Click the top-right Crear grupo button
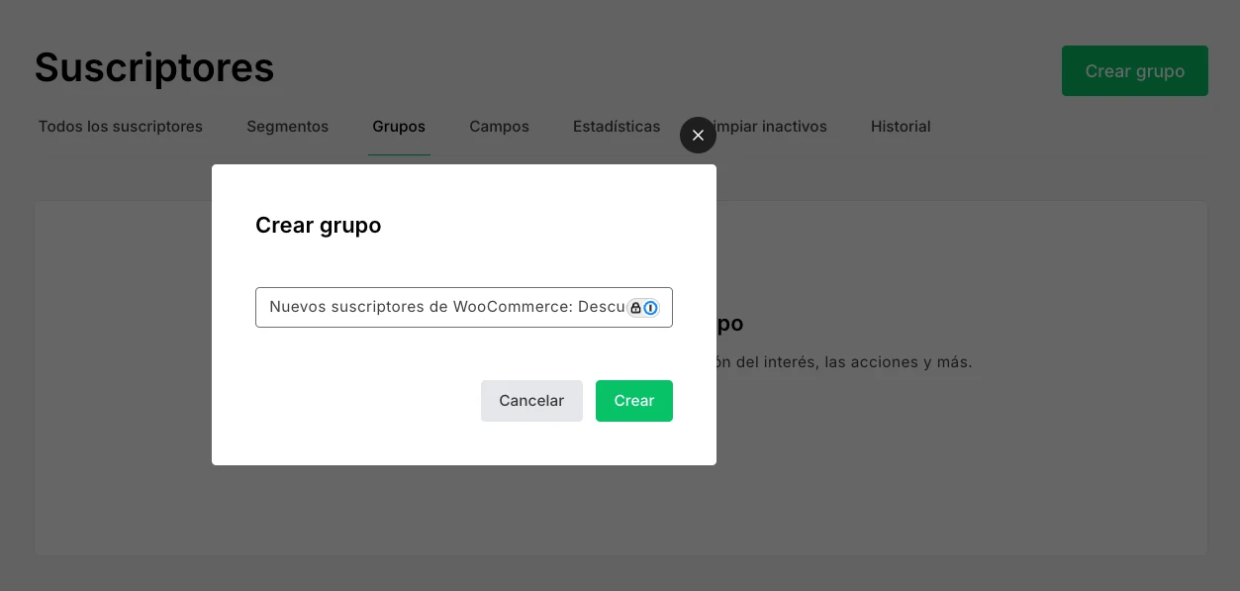1240x591 pixels. (1134, 71)
